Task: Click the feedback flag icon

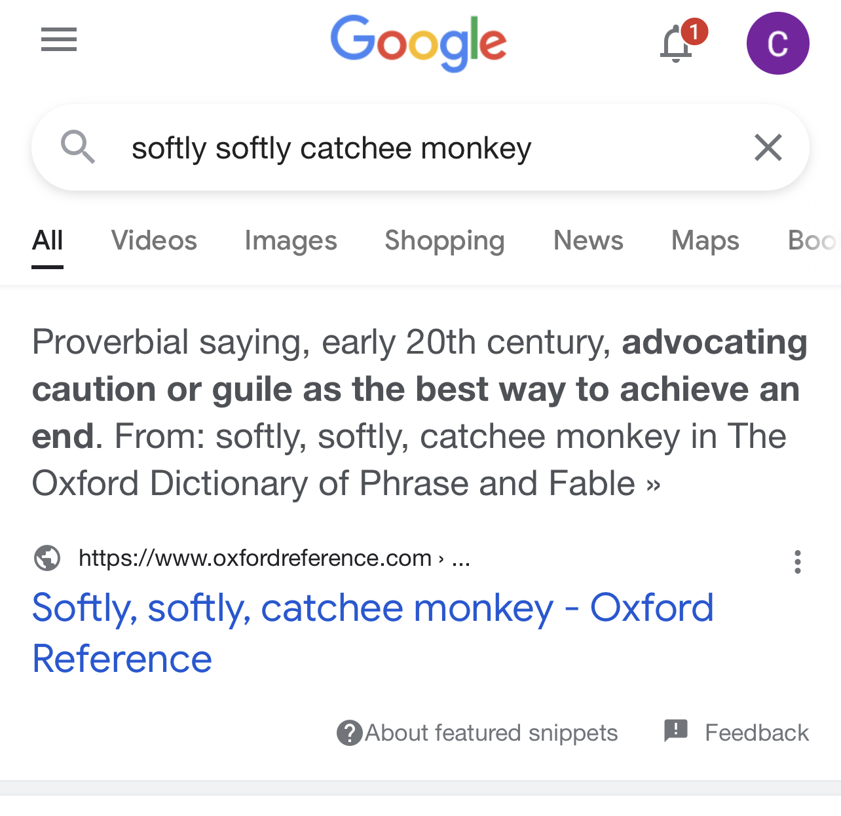Action: 675,730
